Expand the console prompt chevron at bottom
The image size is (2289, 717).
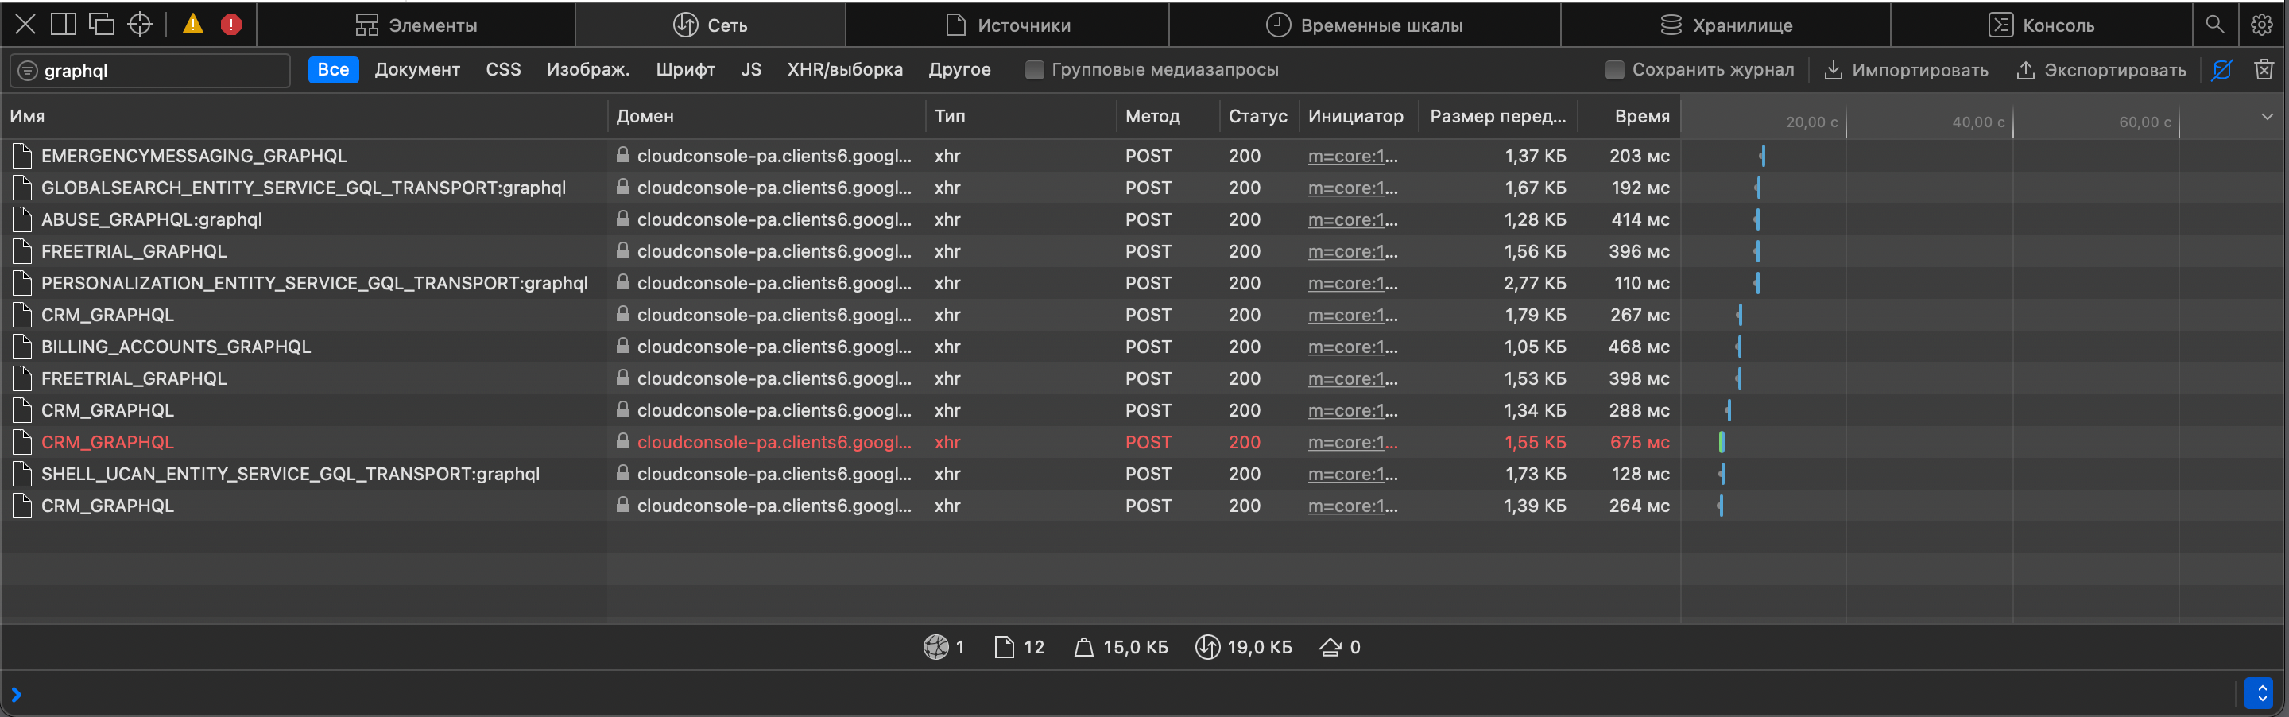16,694
